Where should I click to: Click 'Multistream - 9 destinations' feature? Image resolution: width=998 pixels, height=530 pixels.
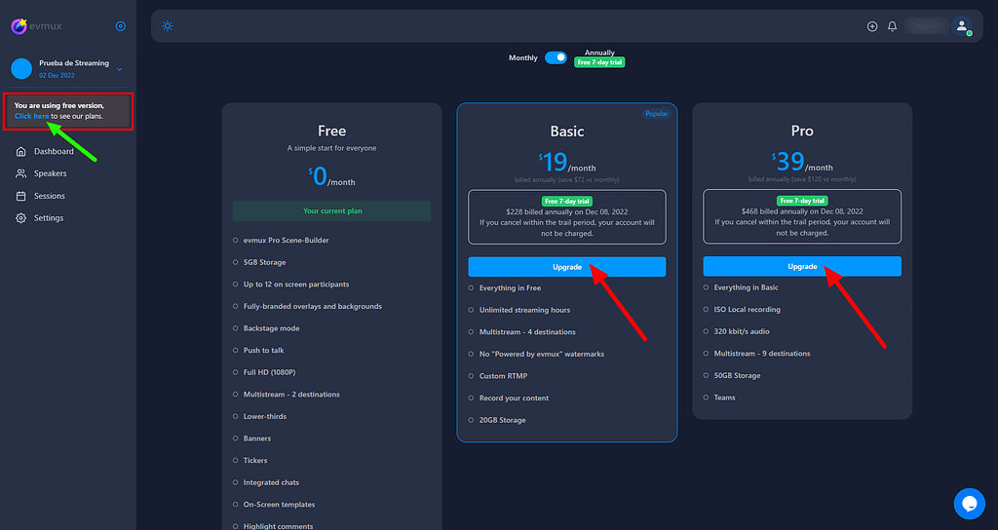[x=762, y=354]
